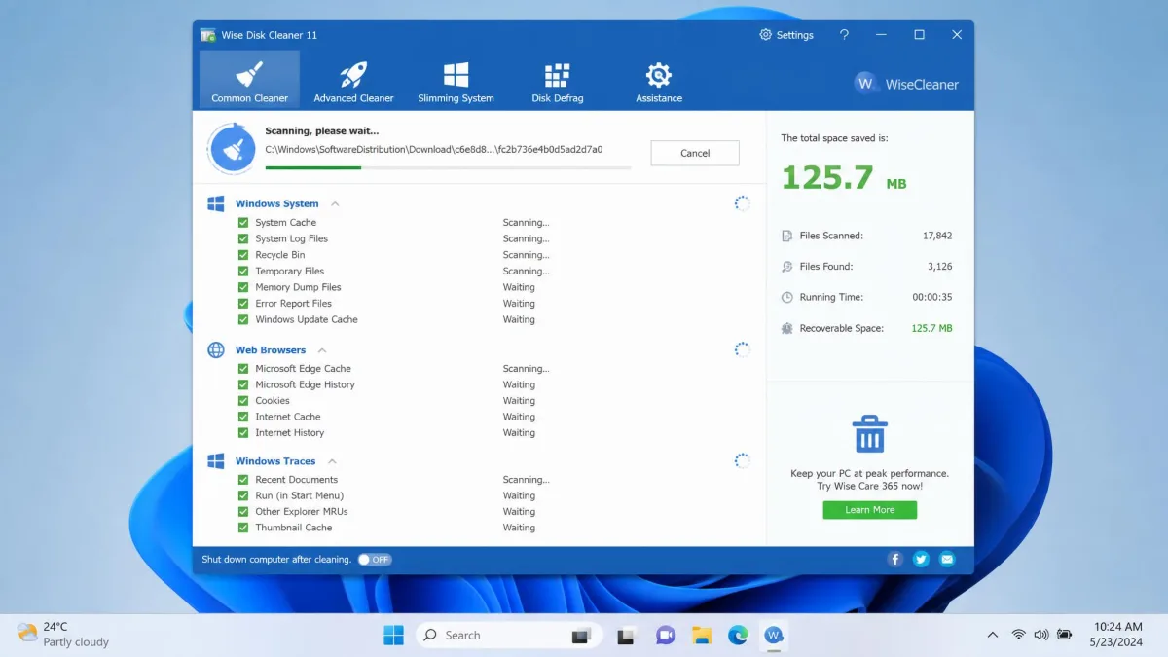This screenshot has height=657, width=1168.
Task: Click the Running Time clock icon
Action: [x=787, y=298]
